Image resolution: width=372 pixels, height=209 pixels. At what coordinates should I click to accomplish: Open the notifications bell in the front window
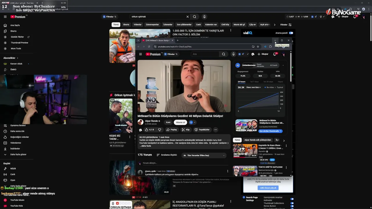point(275,54)
